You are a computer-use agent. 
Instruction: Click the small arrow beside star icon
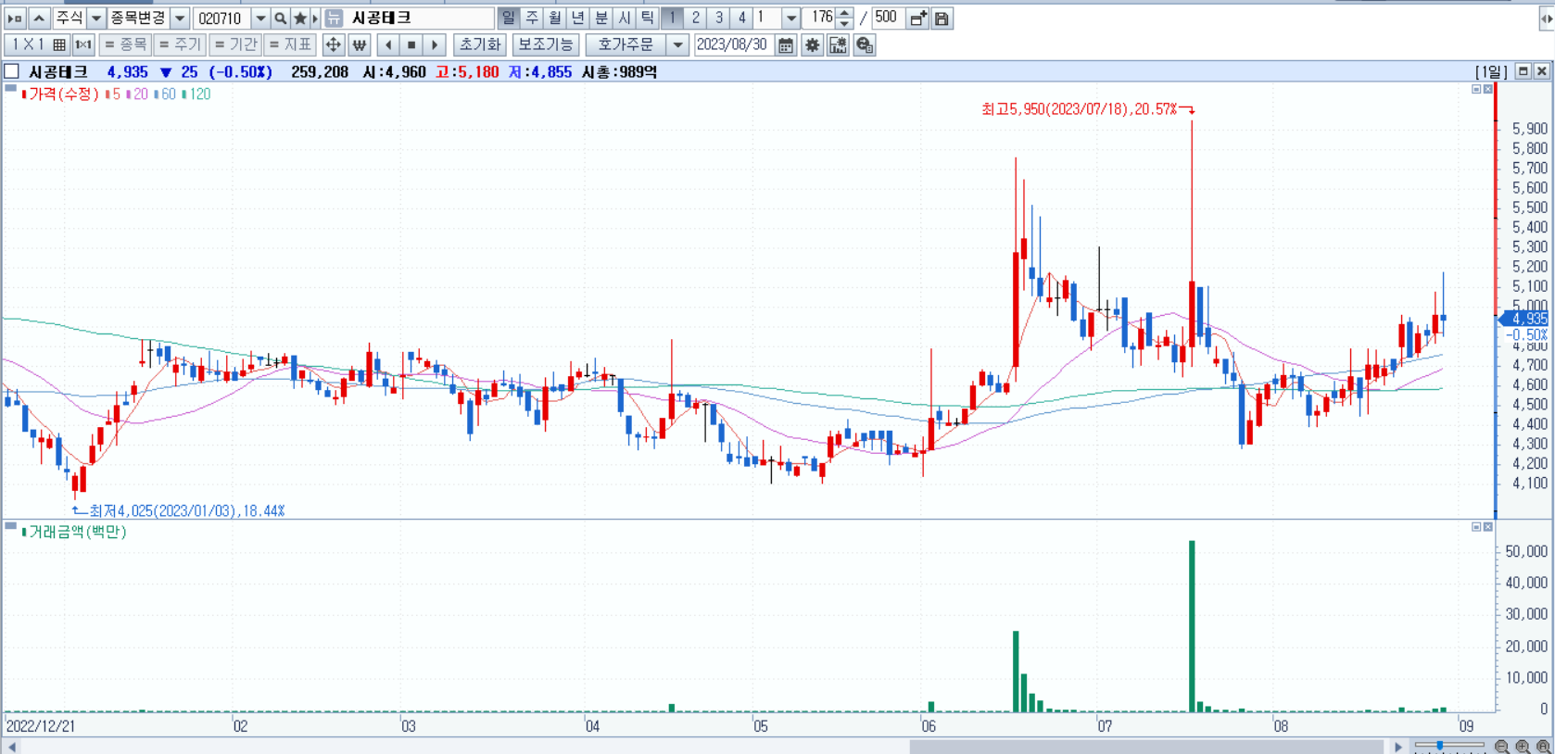(x=315, y=19)
